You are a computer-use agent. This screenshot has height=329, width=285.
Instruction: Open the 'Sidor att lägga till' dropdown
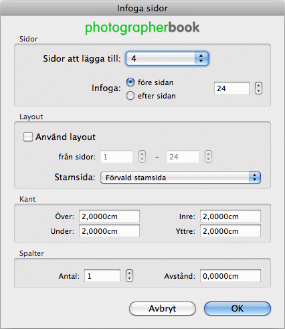tap(167, 58)
